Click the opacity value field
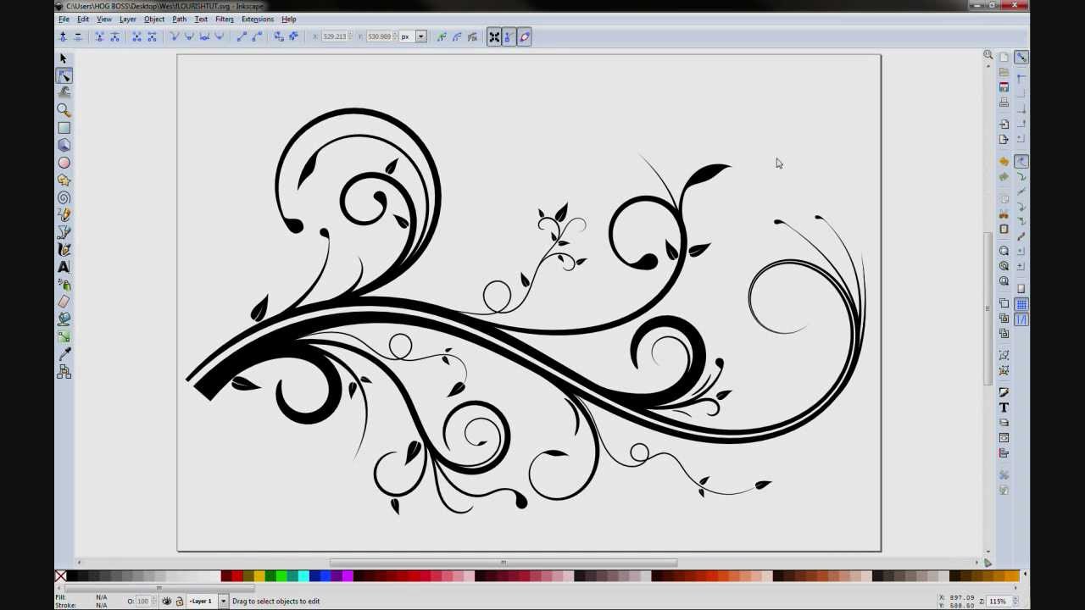 point(143,601)
